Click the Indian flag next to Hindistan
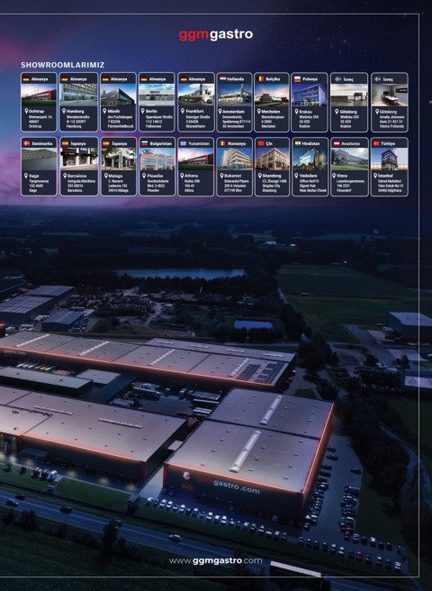432x591 pixels. [x=298, y=143]
